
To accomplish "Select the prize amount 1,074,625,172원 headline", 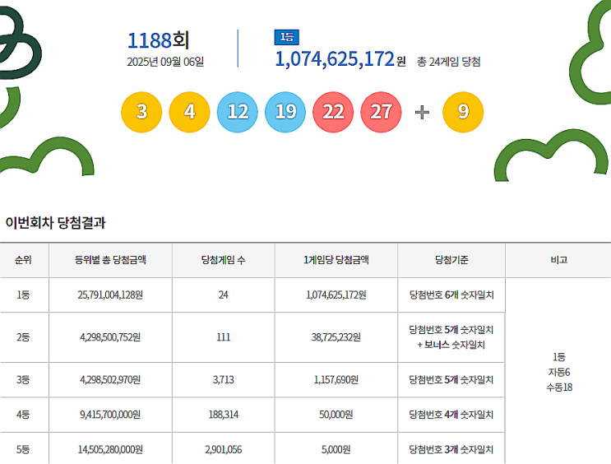I will click(340, 59).
